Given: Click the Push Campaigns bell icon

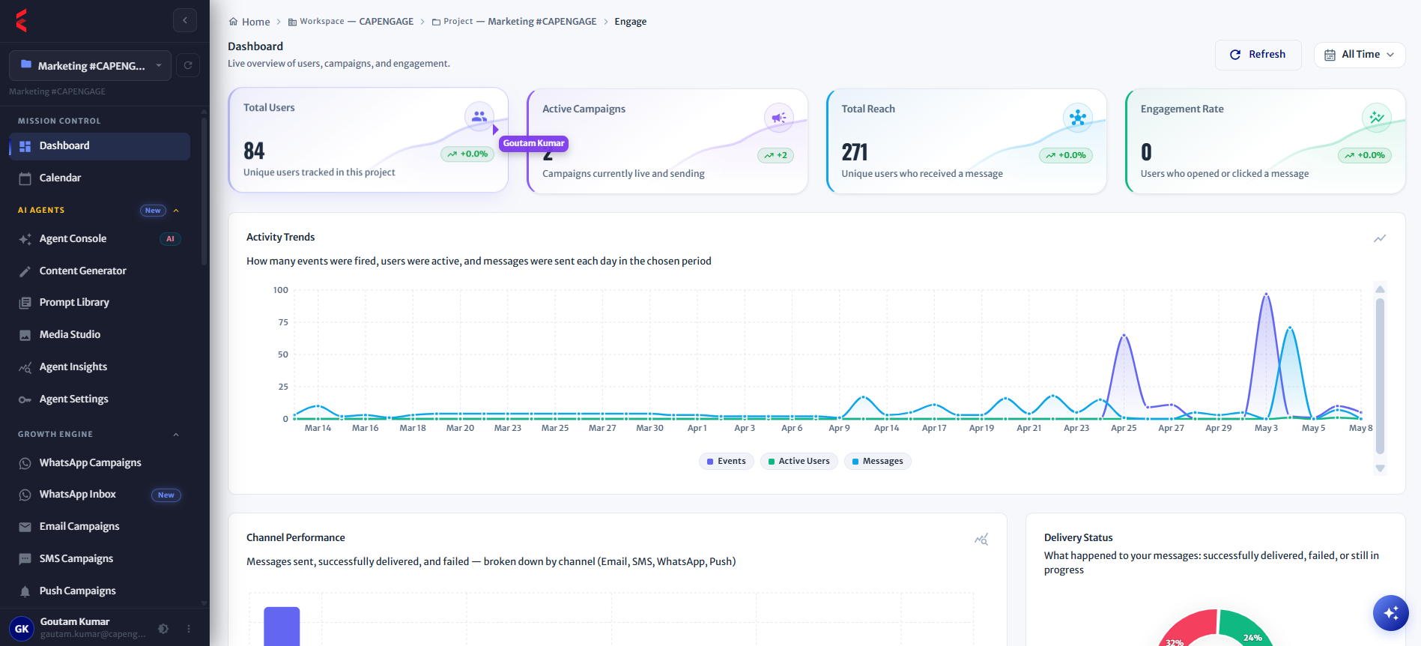Looking at the screenshot, I should tap(25, 591).
